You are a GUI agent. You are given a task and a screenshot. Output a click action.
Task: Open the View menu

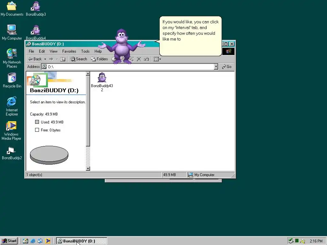(x=53, y=51)
